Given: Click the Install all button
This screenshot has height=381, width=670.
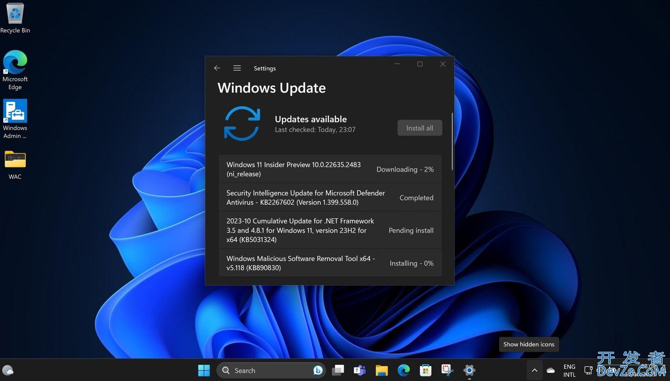Looking at the screenshot, I should 420,128.
